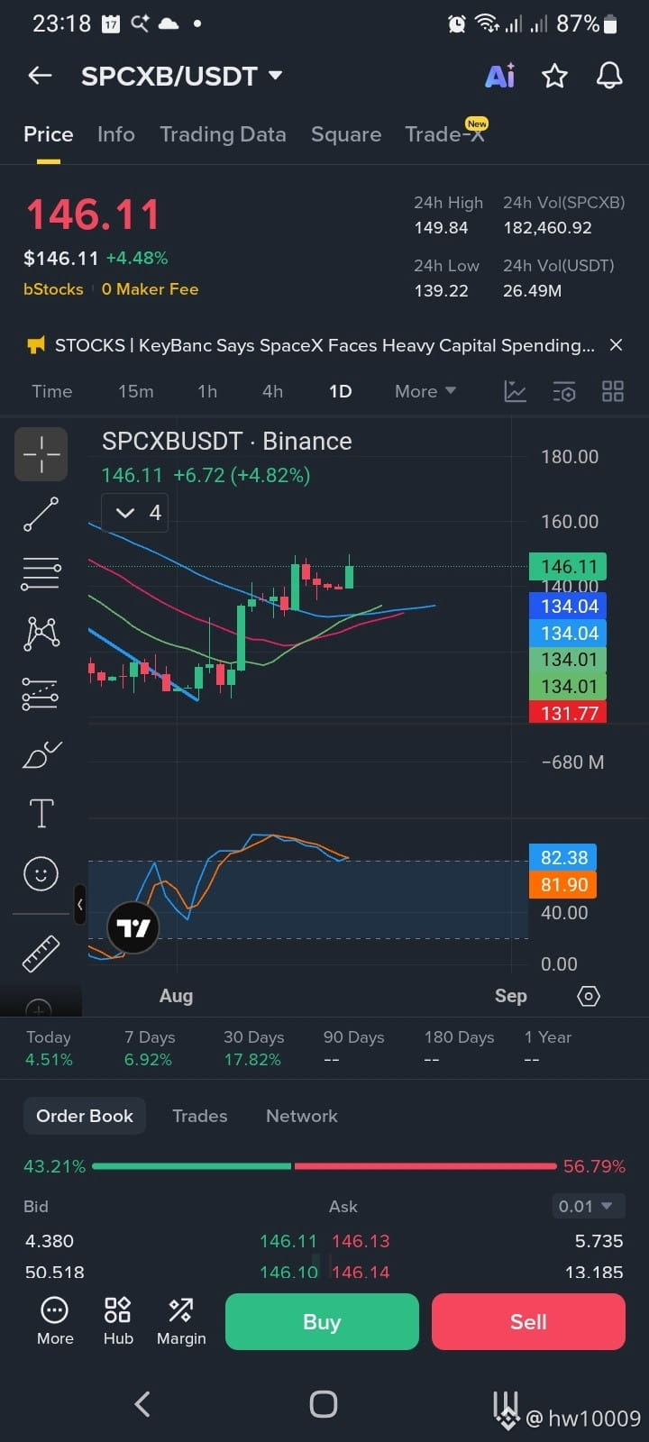
Task: Select the XABCD pattern tool
Action: click(x=41, y=634)
